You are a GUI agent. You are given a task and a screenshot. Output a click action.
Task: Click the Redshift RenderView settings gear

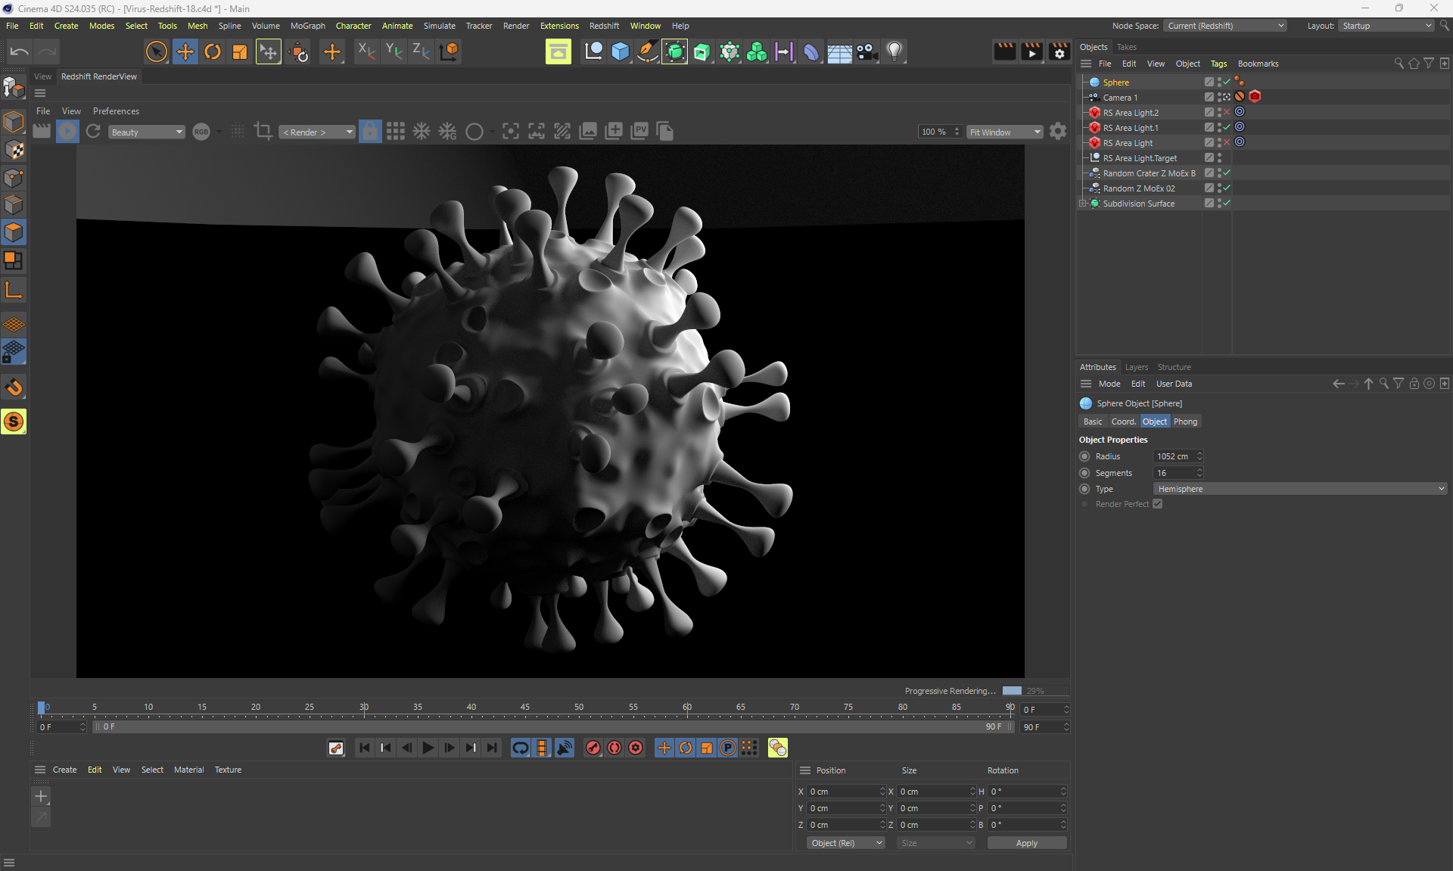pyautogui.click(x=1058, y=132)
